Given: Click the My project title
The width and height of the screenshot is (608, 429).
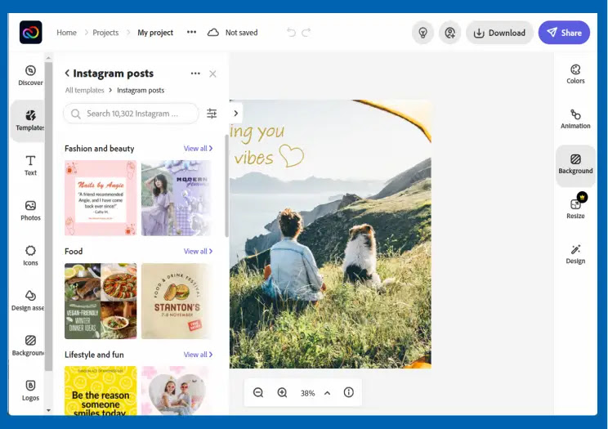Looking at the screenshot, I should click(x=155, y=33).
